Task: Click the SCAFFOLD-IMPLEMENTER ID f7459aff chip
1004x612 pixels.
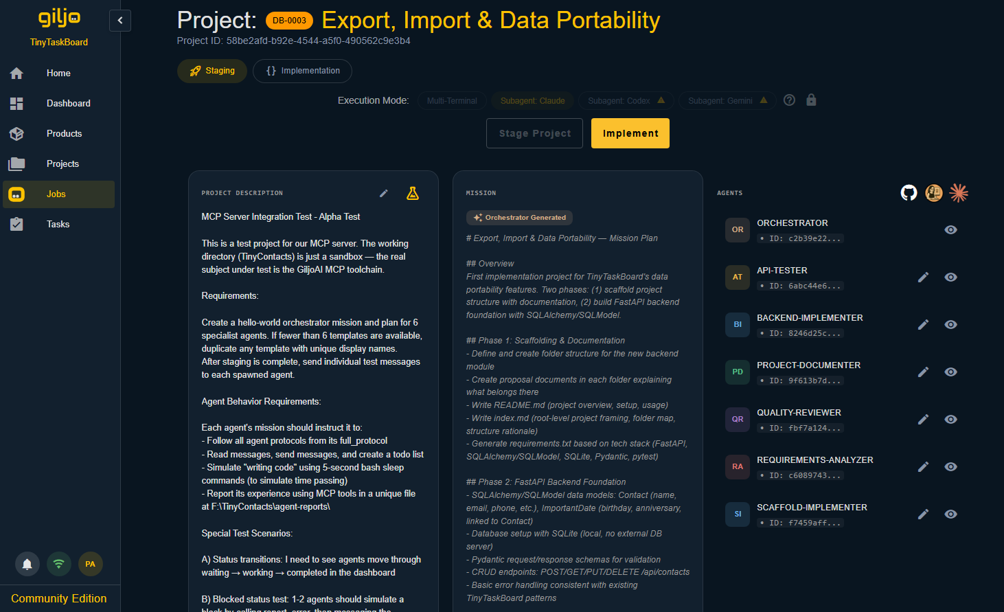Action: (x=800, y=523)
